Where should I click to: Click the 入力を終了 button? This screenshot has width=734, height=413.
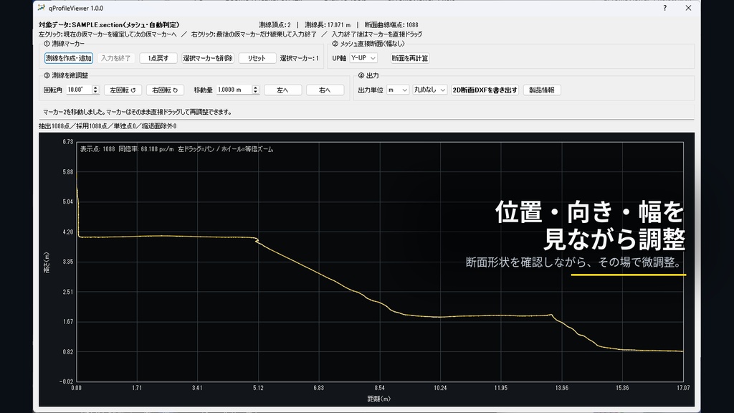click(115, 58)
